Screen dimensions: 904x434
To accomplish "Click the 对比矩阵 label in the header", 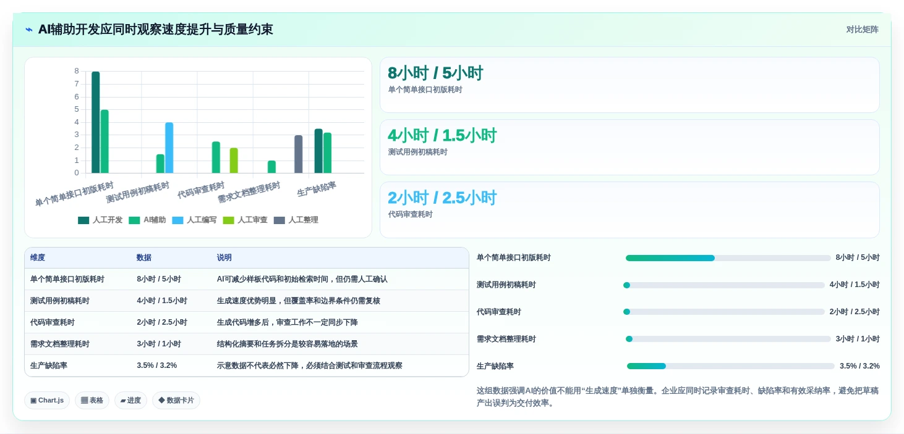I will [862, 30].
